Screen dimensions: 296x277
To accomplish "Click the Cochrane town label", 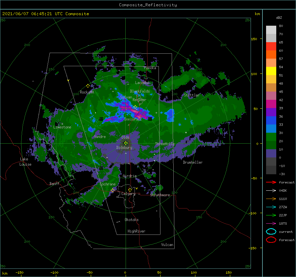I will (108, 184).
